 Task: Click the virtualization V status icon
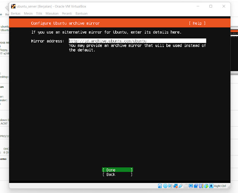[200, 186]
